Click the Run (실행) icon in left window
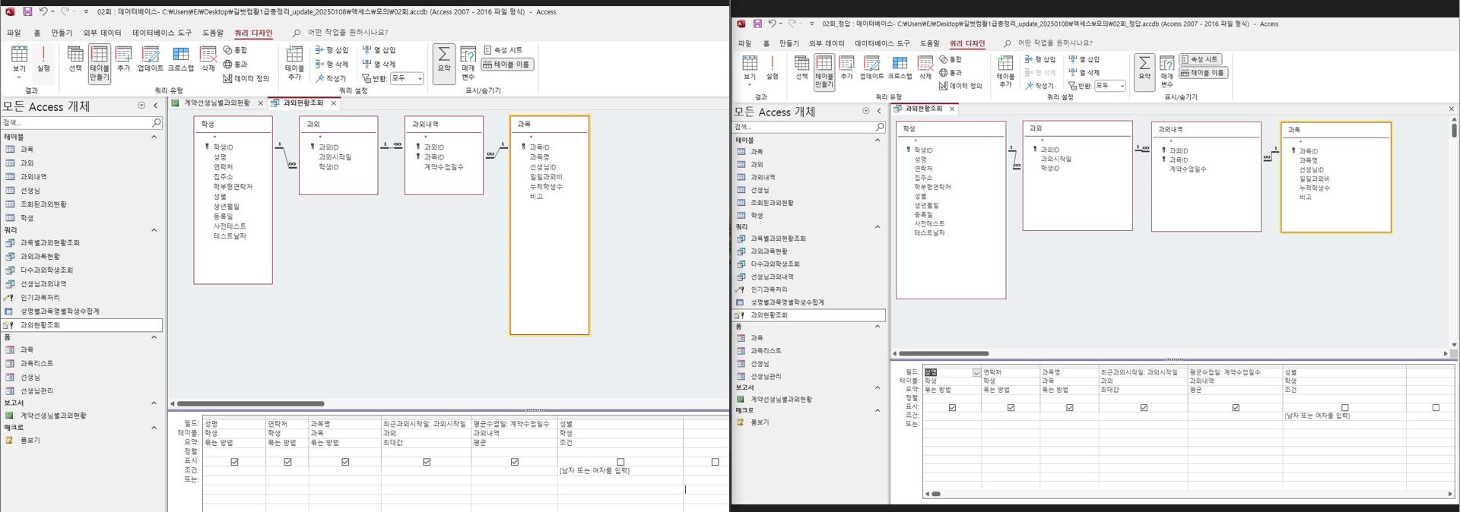1460x512 pixels. tap(43, 58)
